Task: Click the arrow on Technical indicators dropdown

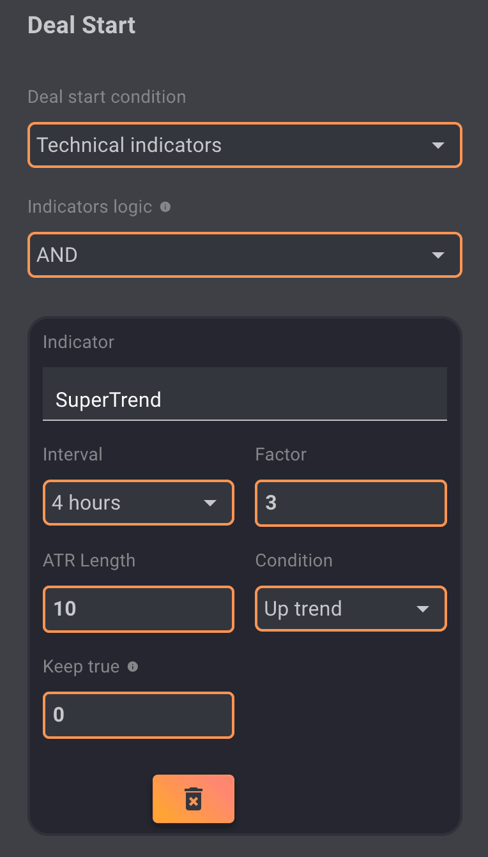Action: tap(438, 146)
